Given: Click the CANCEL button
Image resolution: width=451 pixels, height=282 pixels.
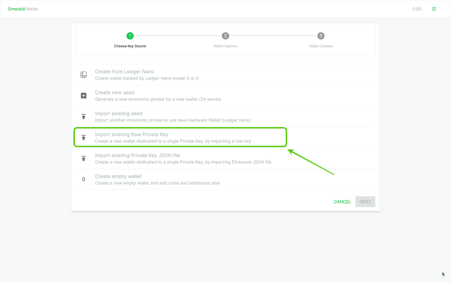Looking at the screenshot, I should pyautogui.click(x=342, y=202).
